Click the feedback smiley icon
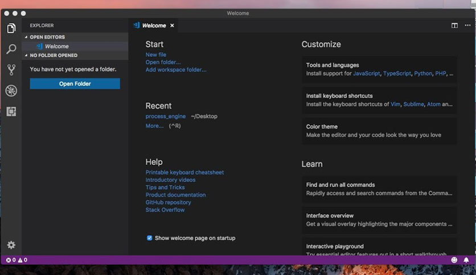The height and width of the screenshot is (275, 476). click(x=454, y=260)
